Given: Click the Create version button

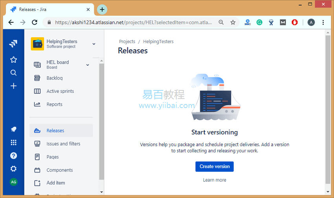Looking at the screenshot, I should click(x=215, y=167).
